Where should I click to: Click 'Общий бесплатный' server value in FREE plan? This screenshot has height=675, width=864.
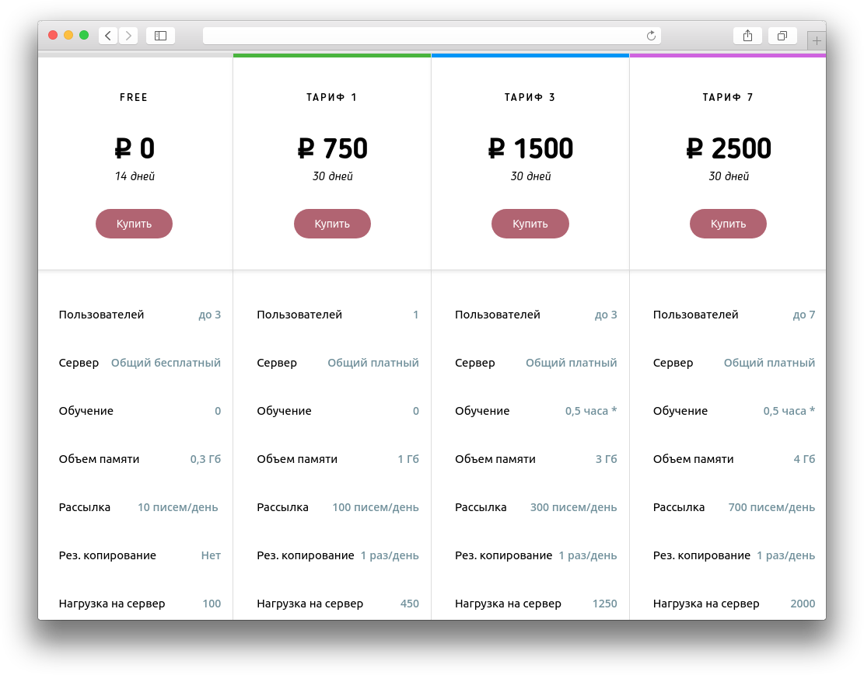(166, 363)
